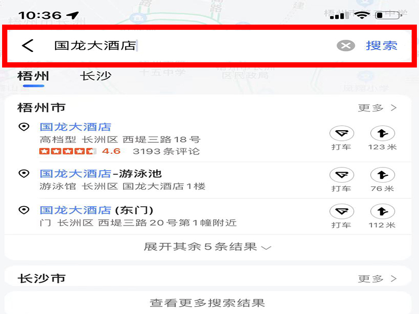
Task: Tap the blue 搜索 button
Action: pyautogui.click(x=382, y=46)
